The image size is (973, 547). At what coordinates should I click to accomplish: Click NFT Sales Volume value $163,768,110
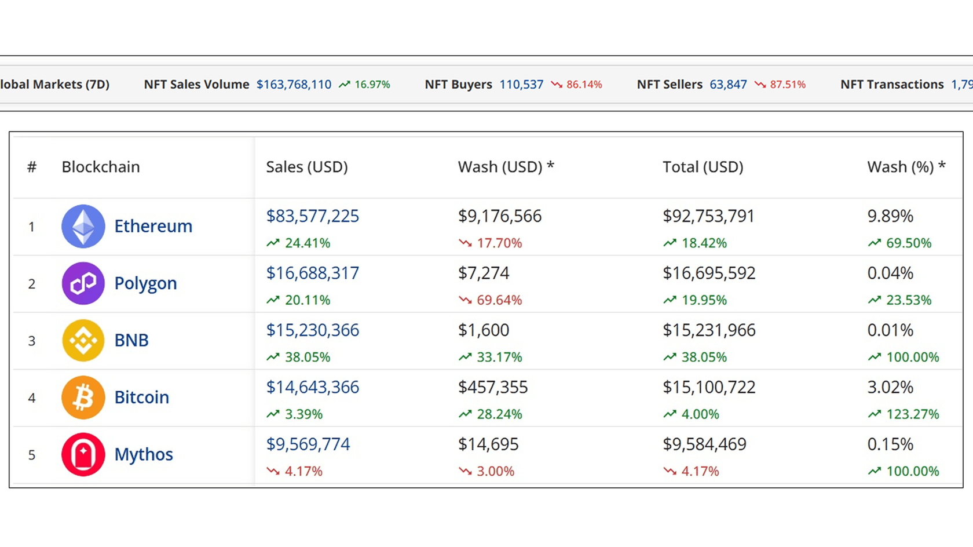tap(294, 85)
